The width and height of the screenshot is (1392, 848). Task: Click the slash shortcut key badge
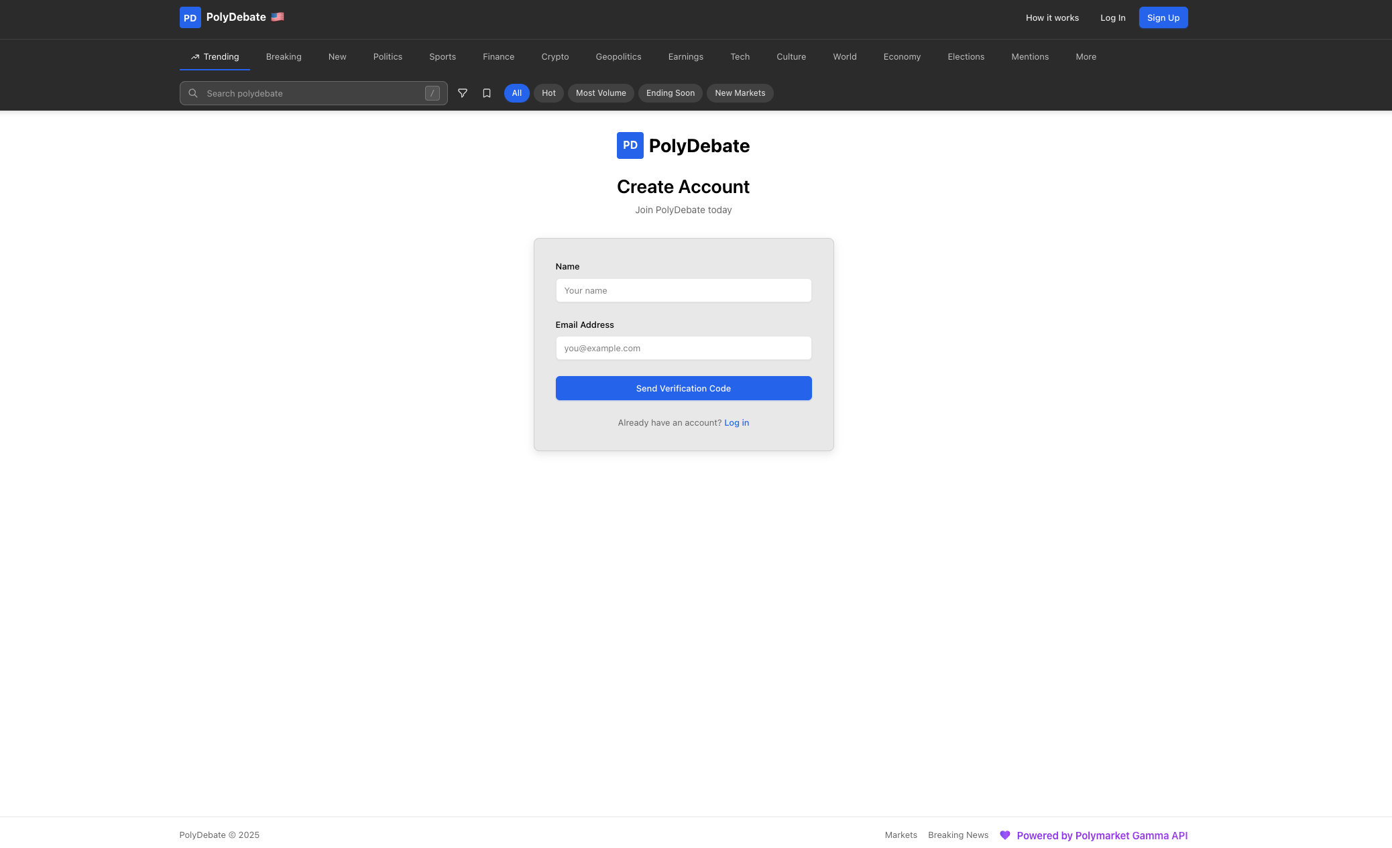click(432, 93)
